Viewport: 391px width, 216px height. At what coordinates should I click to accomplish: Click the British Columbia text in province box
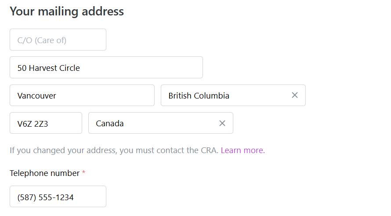[199, 96]
